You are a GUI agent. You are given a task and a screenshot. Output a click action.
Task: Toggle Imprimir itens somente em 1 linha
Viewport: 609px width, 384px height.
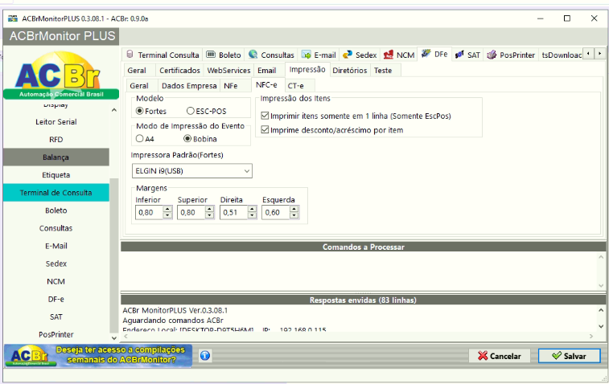click(265, 116)
